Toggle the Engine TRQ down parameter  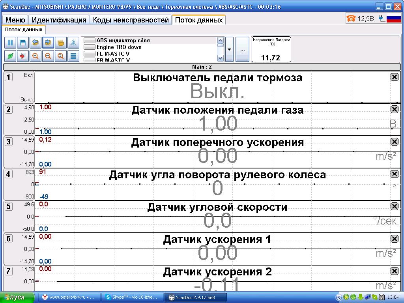(90, 47)
